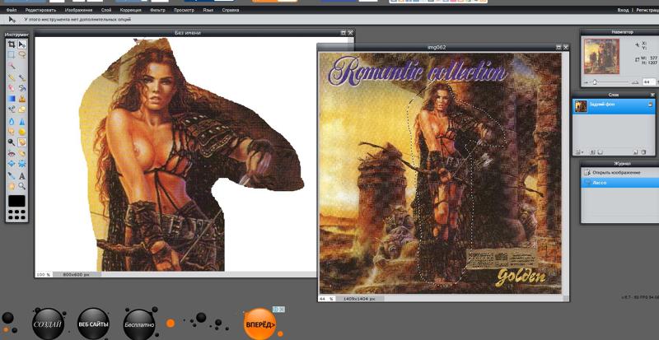Open the Слой menu
The image size is (659, 340).
pyautogui.click(x=106, y=10)
